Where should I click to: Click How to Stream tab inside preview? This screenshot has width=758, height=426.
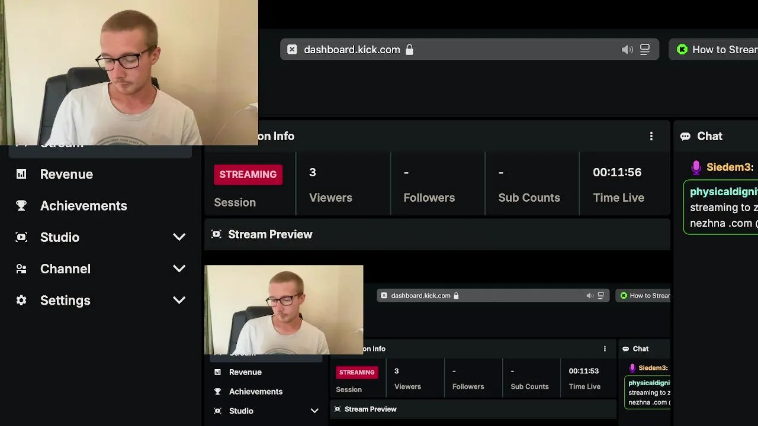[644, 295]
